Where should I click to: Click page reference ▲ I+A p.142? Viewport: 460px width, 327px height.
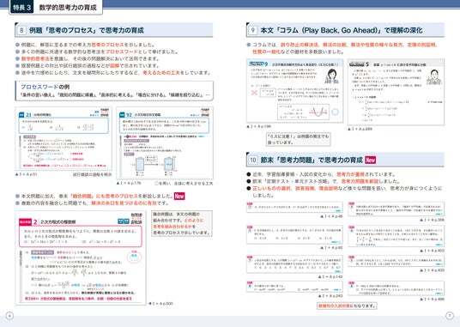point(330,276)
